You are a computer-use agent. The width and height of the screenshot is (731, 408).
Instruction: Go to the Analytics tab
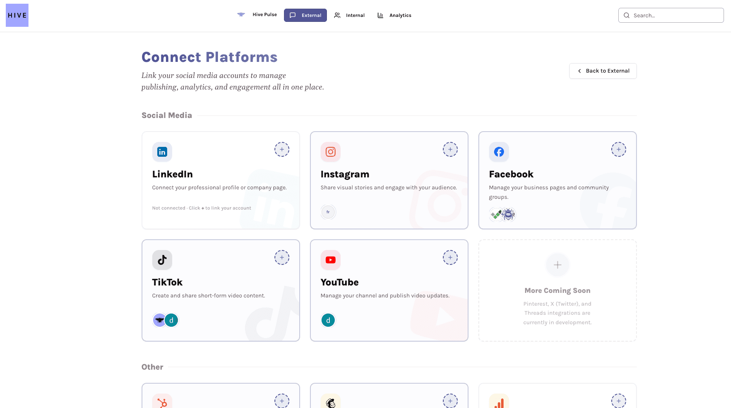point(394,15)
